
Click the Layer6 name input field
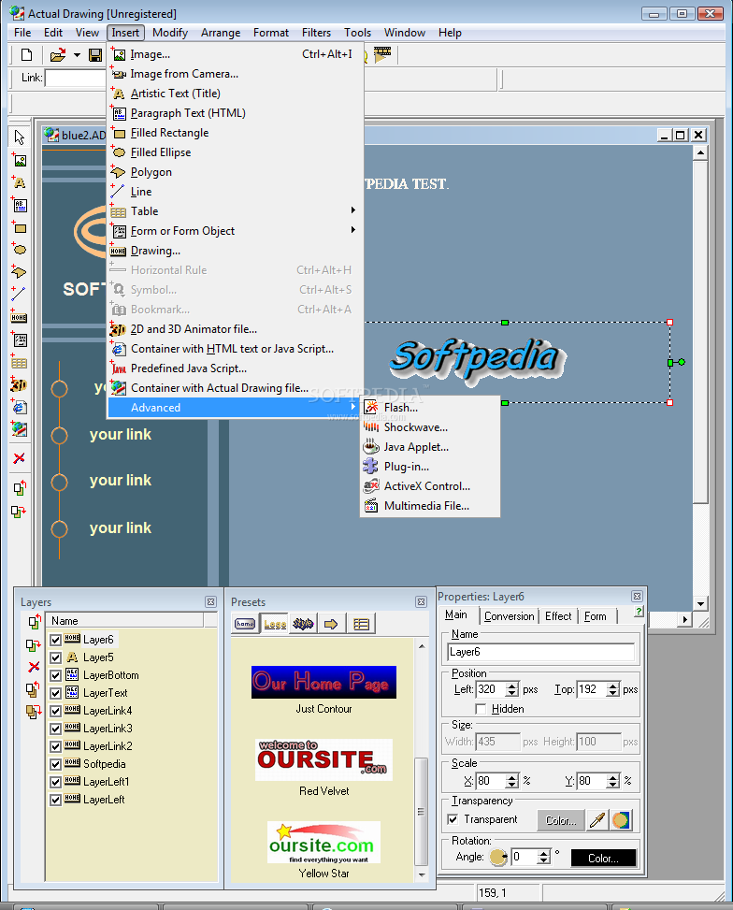tap(541, 652)
